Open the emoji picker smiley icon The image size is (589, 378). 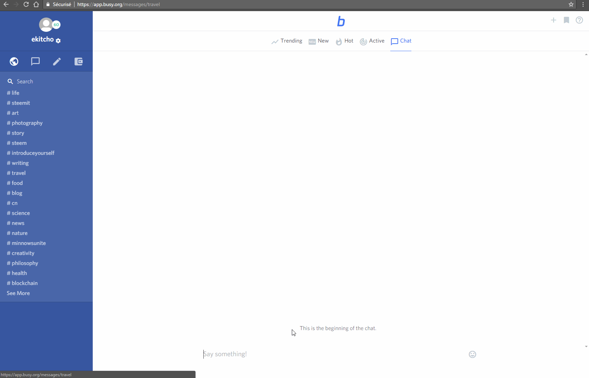coord(473,354)
